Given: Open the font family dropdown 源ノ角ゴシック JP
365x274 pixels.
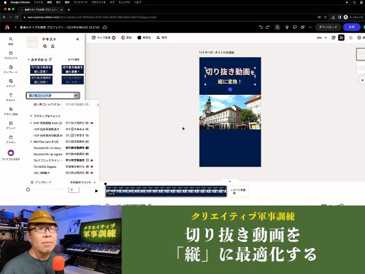Looking at the screenshot, I should pyautogui.click(x=52, y=95).
